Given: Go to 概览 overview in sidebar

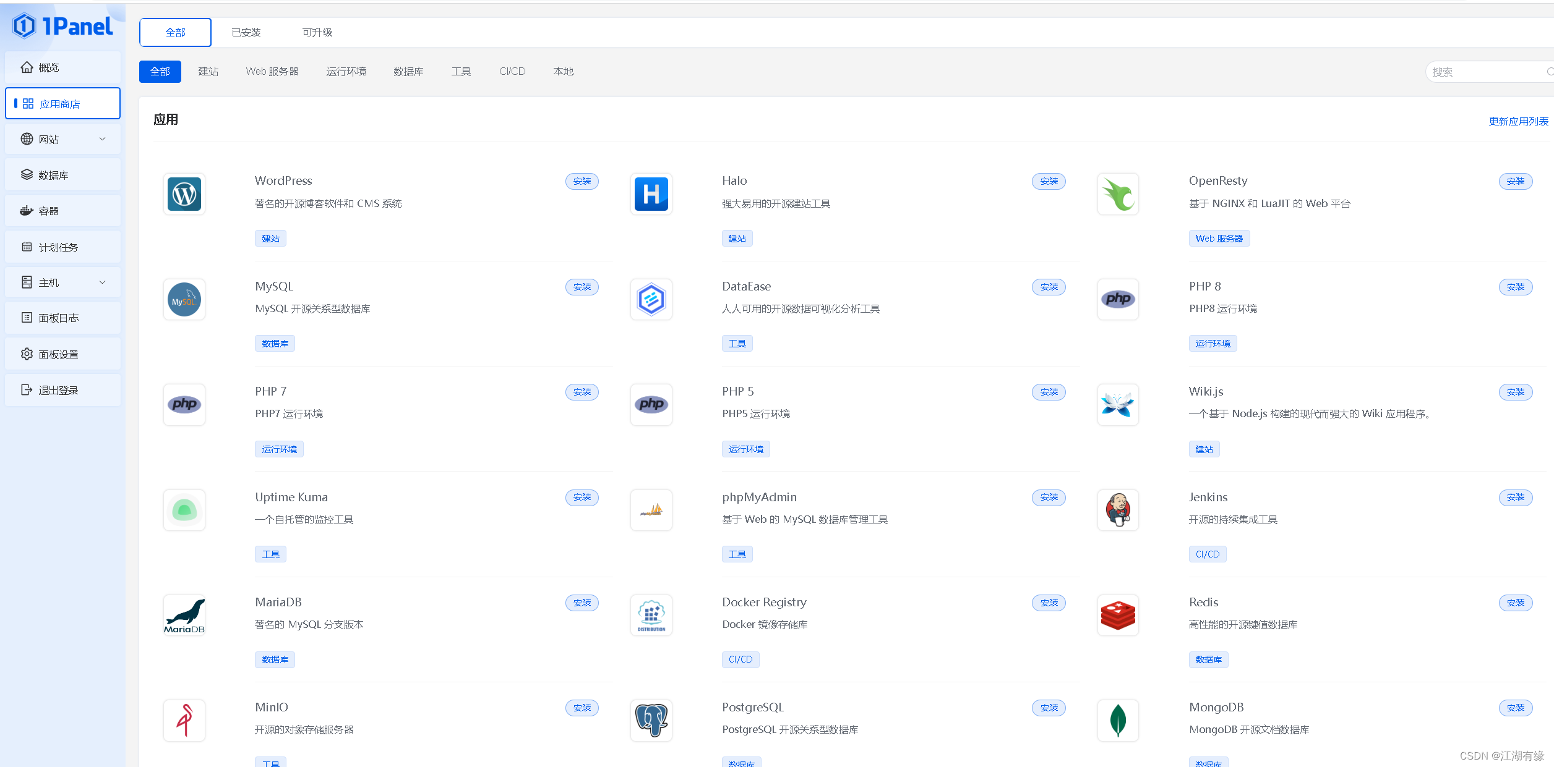Looking at the screenshot, I should (x=62, y=67).
